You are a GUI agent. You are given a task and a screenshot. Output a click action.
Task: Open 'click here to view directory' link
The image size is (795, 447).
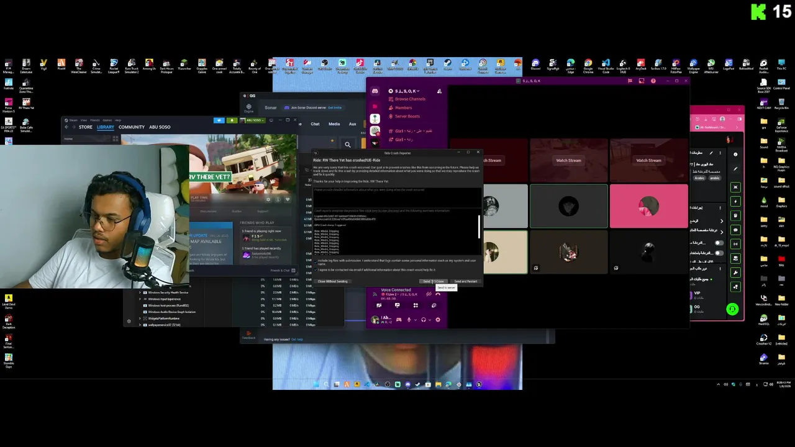[x=381, y=210]
